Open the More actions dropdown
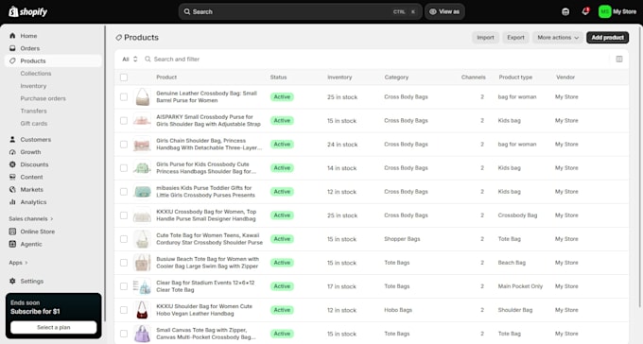 [x=558, y=37]
